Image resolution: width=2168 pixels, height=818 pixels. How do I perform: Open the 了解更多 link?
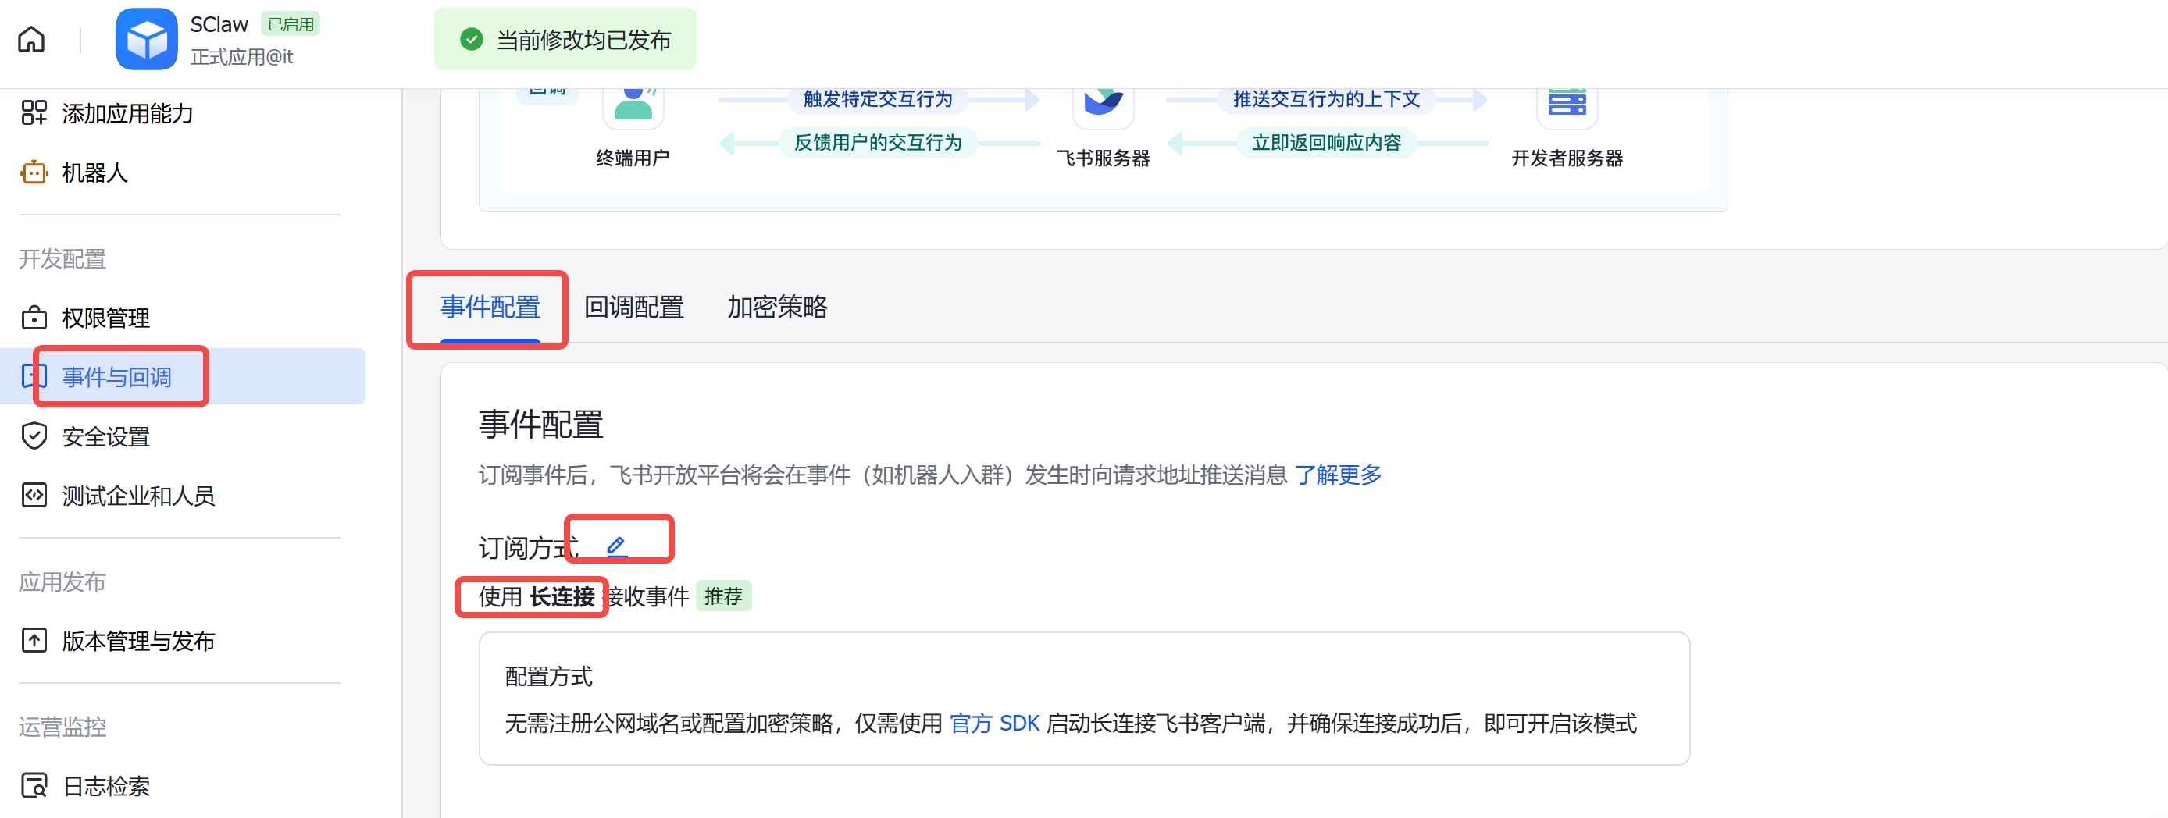[1337, 475]
